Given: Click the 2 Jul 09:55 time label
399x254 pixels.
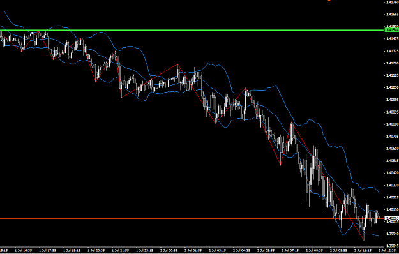Looking at the screenshot, I should (339, 251).
